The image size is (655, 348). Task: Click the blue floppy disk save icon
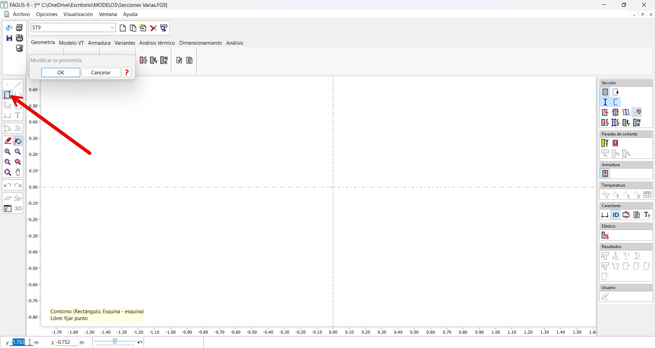pos(9,38)
